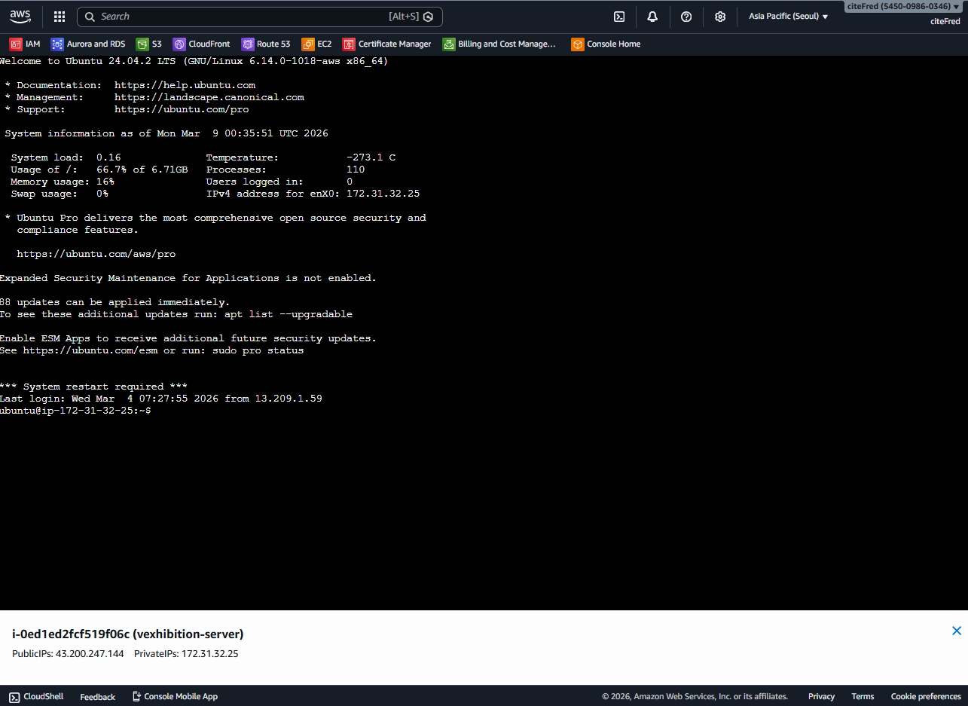Open Cookie preferences
Viewport: 968px width, 706px height.
926,697
